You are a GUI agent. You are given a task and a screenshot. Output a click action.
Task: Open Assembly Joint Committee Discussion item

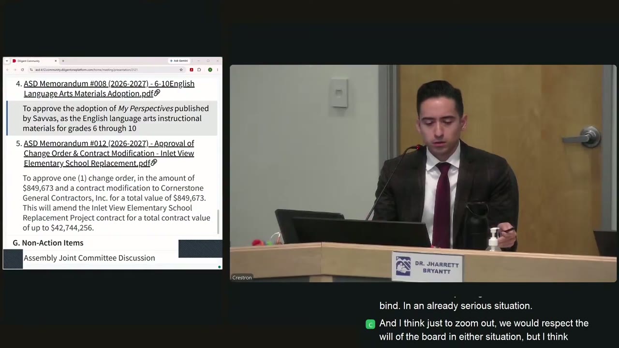(x=89, y=258)
